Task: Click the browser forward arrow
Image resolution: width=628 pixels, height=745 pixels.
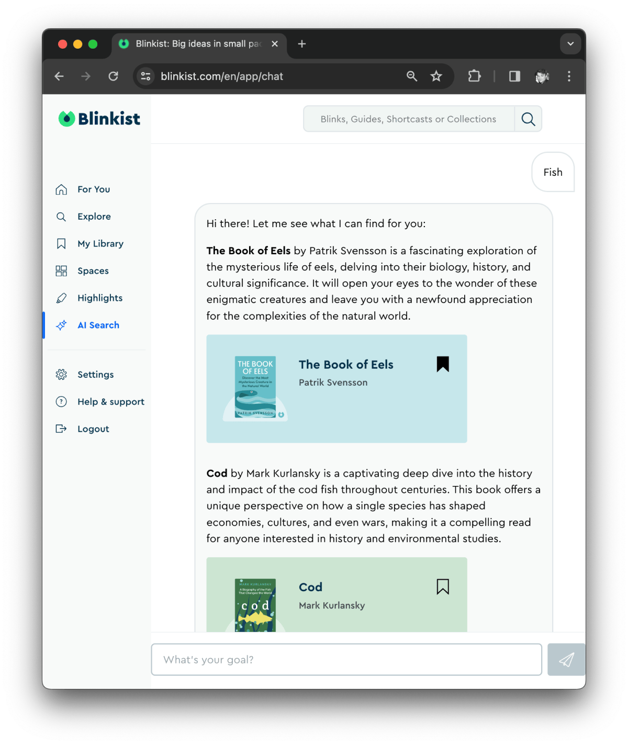Action: pos(86,76)
